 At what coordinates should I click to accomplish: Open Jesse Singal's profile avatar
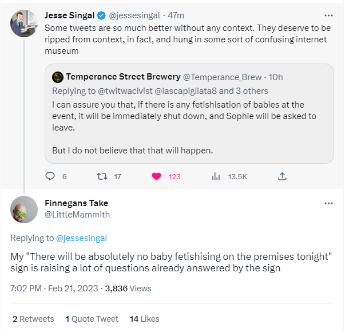click(x=24, y=23)
